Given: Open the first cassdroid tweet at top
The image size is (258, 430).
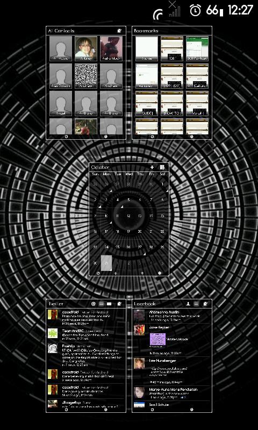Looking at the screenshot, I should (x=86, y=318).
